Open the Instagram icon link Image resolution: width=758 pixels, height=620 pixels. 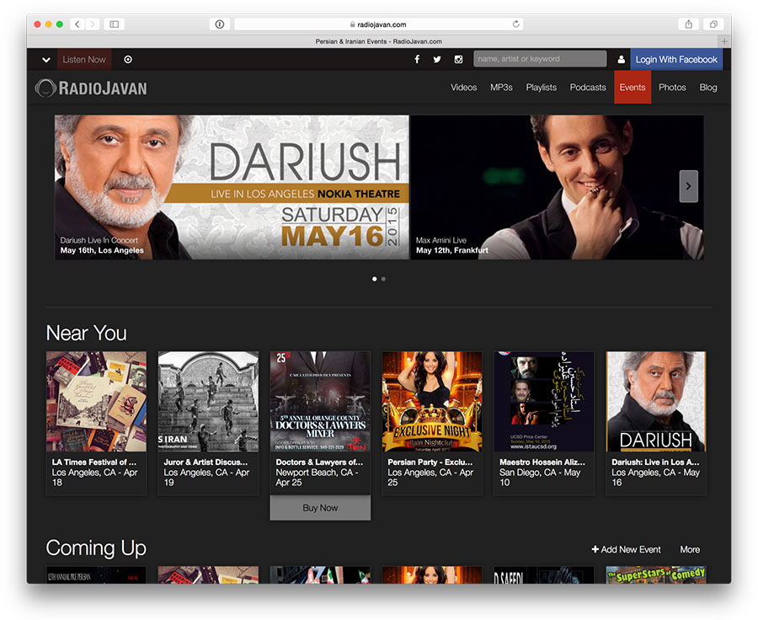[458, 59]
